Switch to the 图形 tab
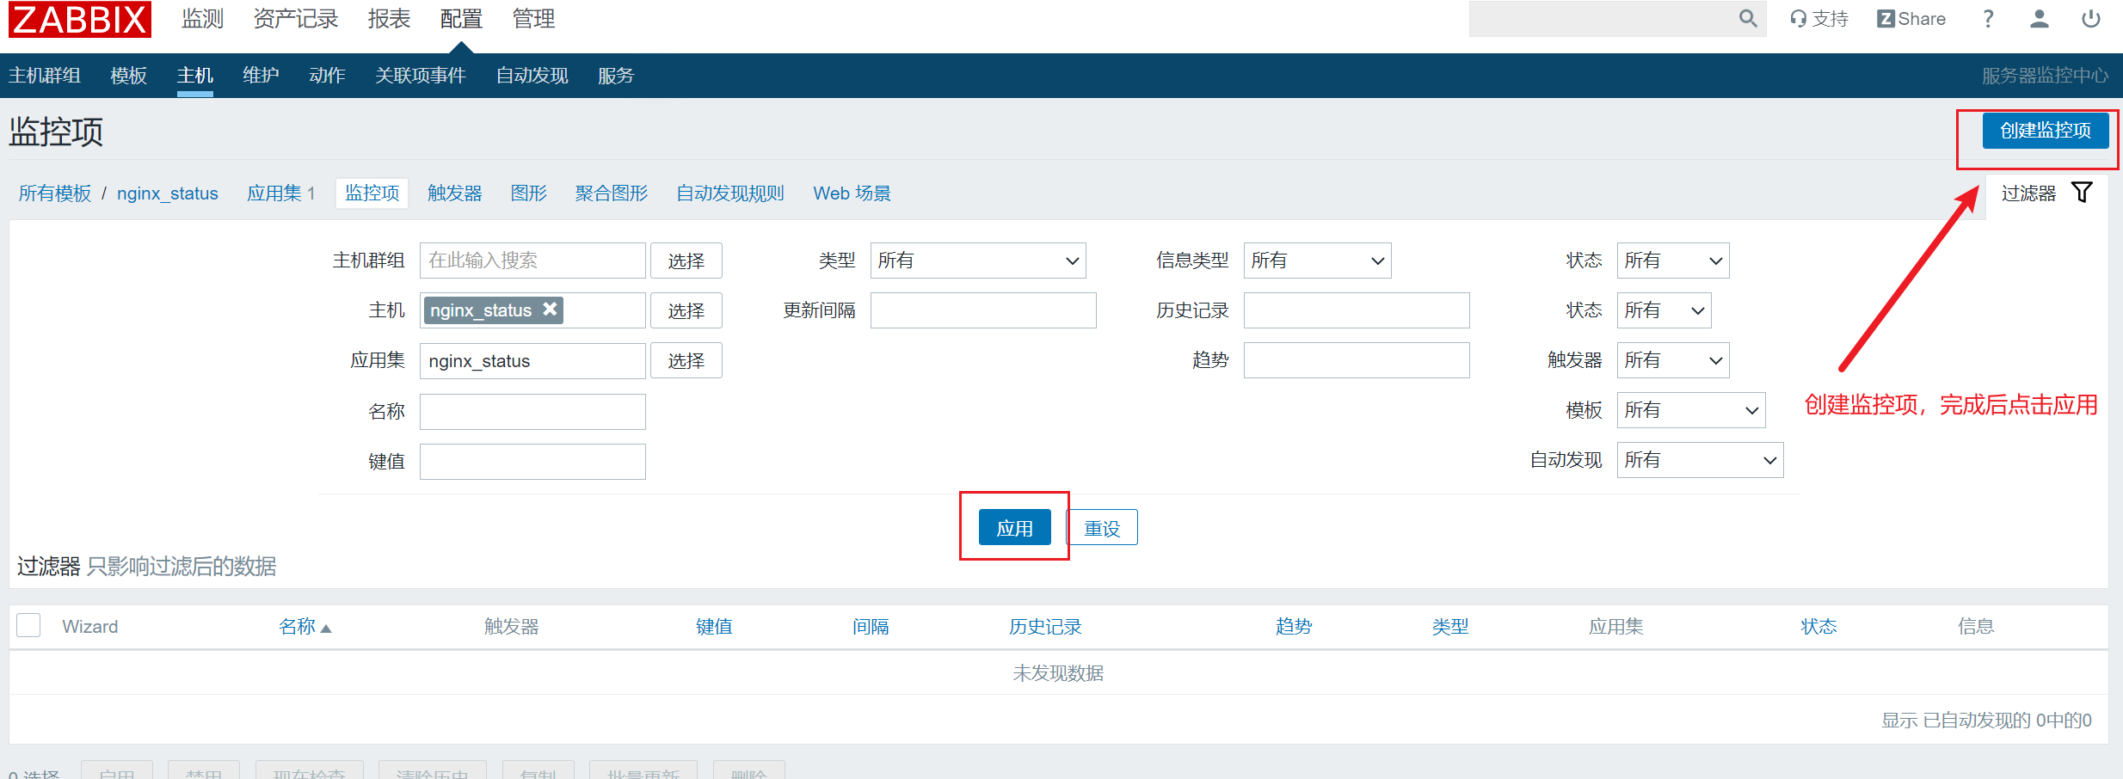Viewport: 2123px width, 779px height. 529,193
